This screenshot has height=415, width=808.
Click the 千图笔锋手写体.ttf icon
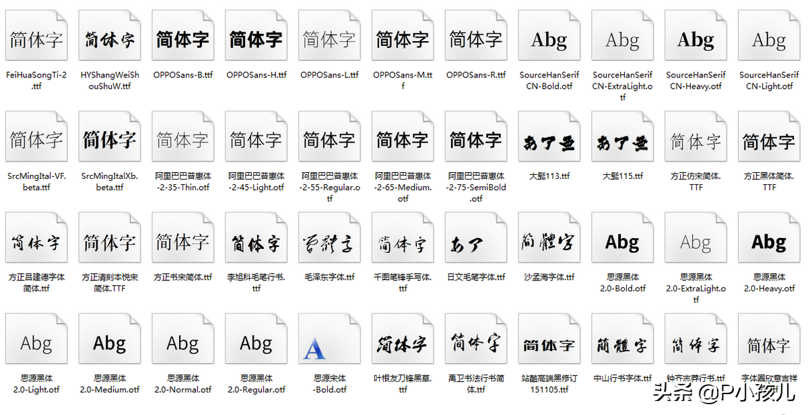tap(403, 238)
